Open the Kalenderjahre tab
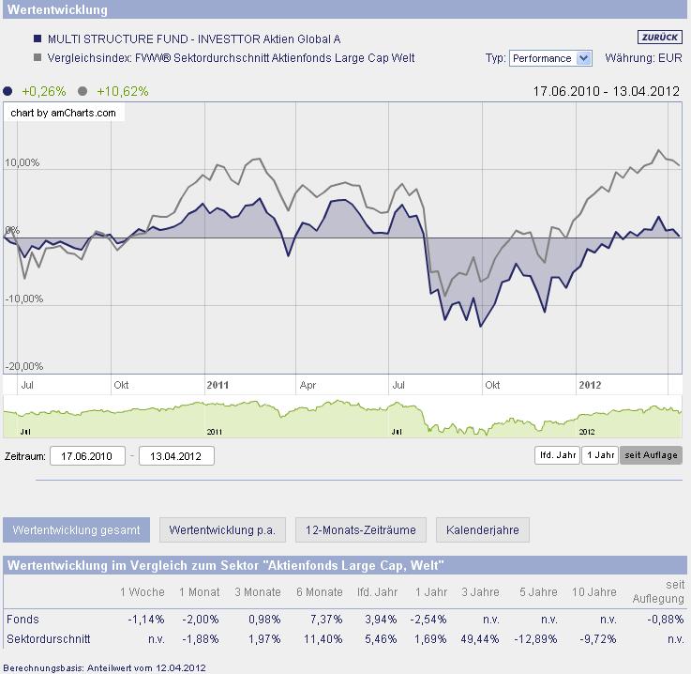691x674 pixels. [482, 529]
